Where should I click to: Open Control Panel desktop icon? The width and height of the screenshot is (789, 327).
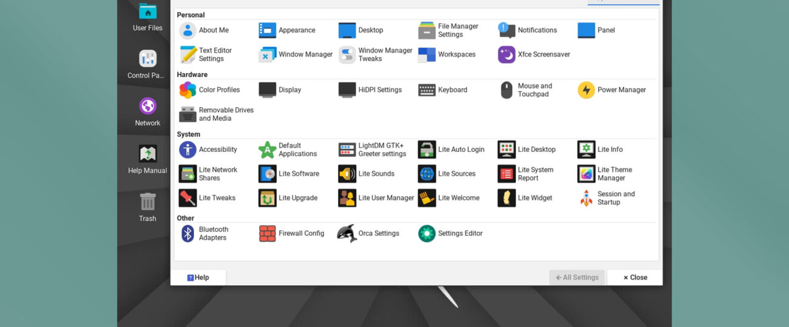pos(147,64)
